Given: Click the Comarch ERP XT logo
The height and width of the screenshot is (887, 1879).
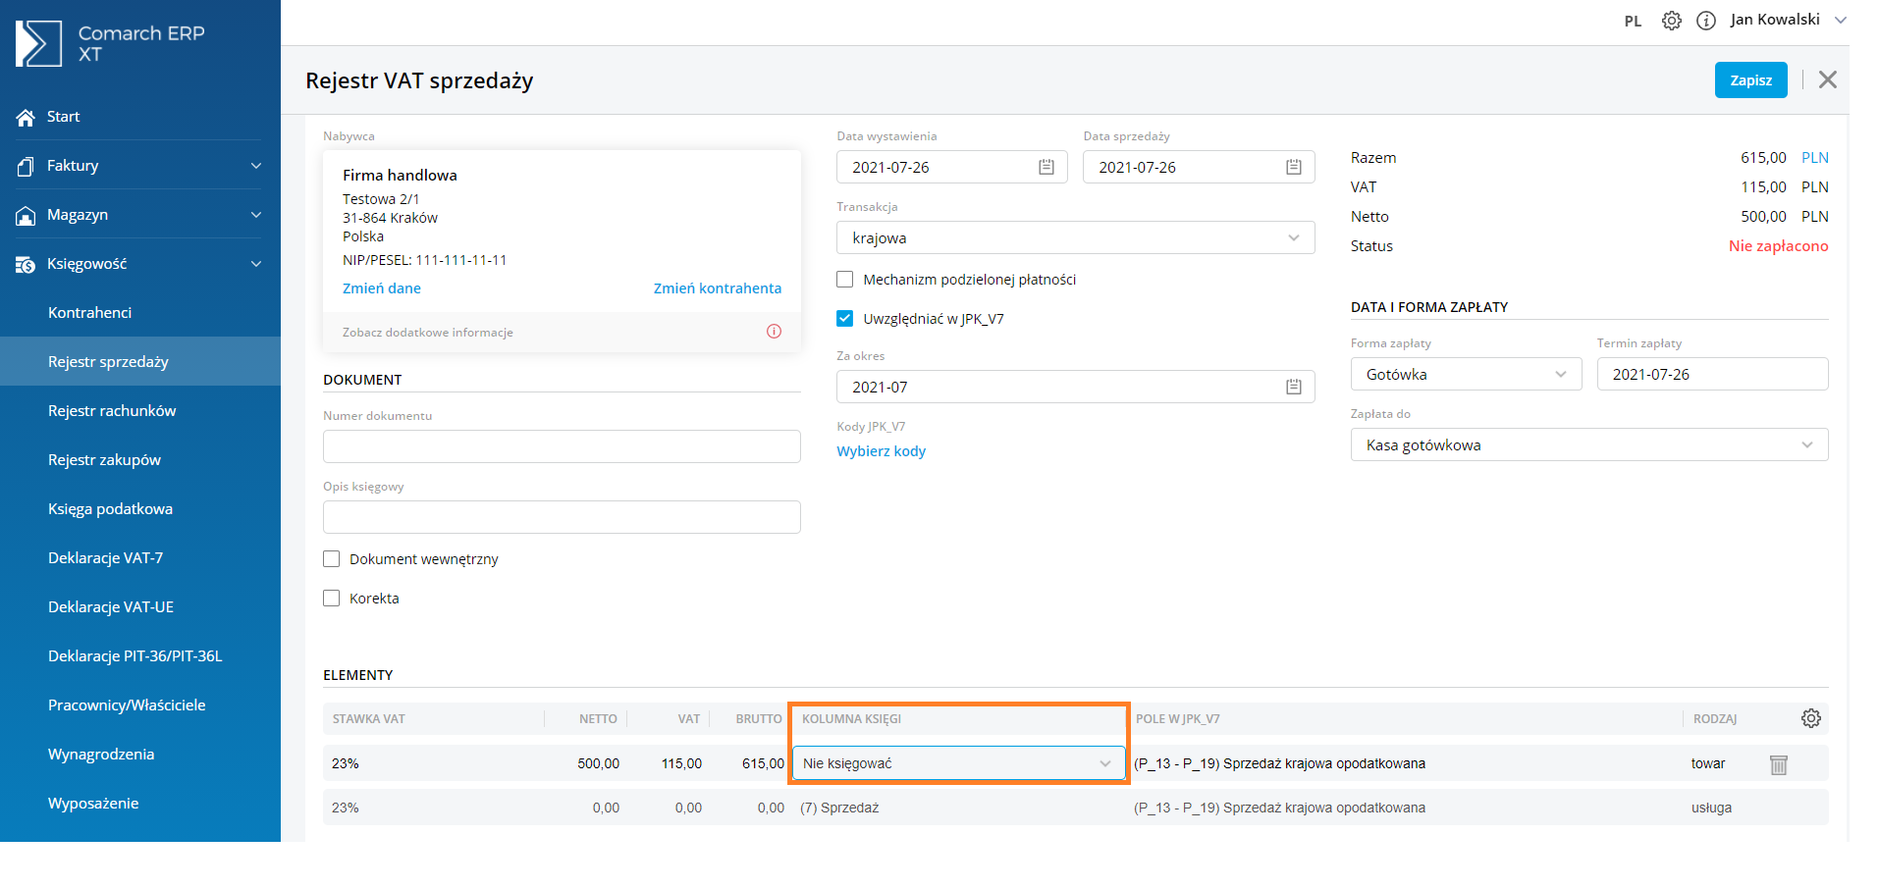Looking at the screenshot, I should [x=110, y=44].
